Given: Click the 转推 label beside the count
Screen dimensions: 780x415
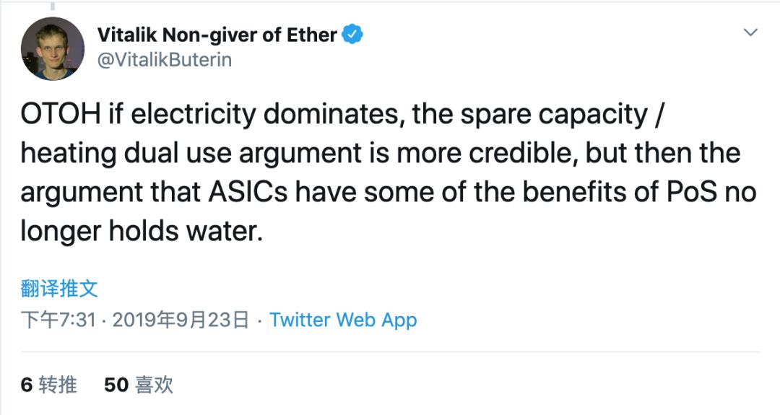Looking at the screenshot, I should point(58,385).
